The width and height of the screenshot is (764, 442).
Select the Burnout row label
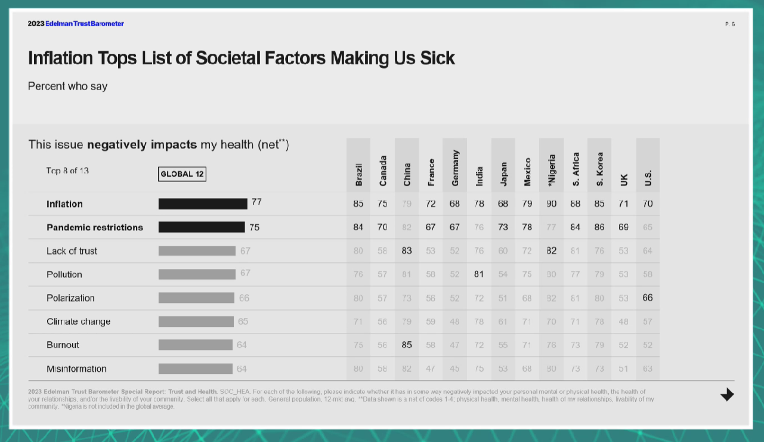[63, 345]
